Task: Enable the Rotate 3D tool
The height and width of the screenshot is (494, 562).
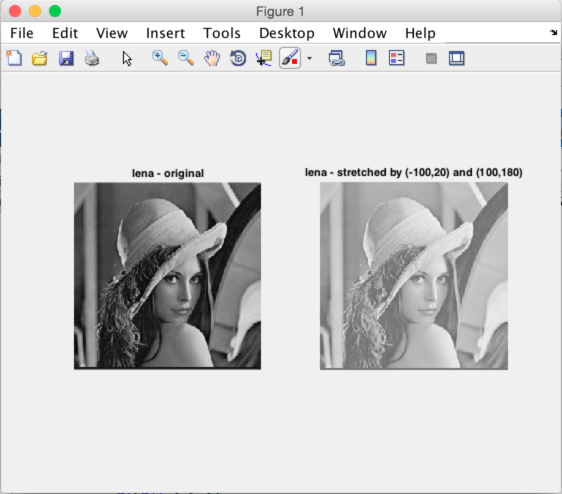Action: [238, 58]
